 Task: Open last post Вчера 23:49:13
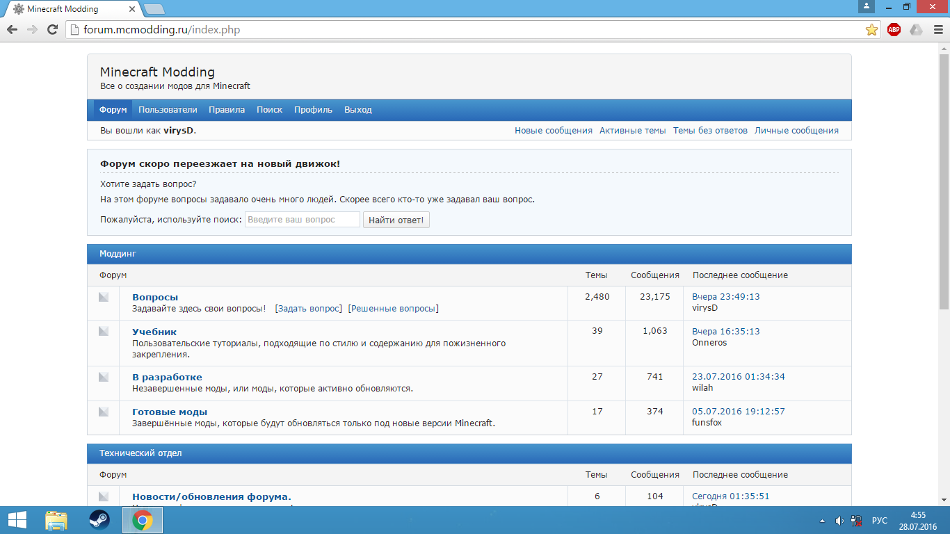coord(726,296)
